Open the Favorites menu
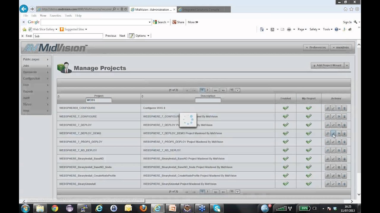 pyautogui.click(x=55, y=15)
